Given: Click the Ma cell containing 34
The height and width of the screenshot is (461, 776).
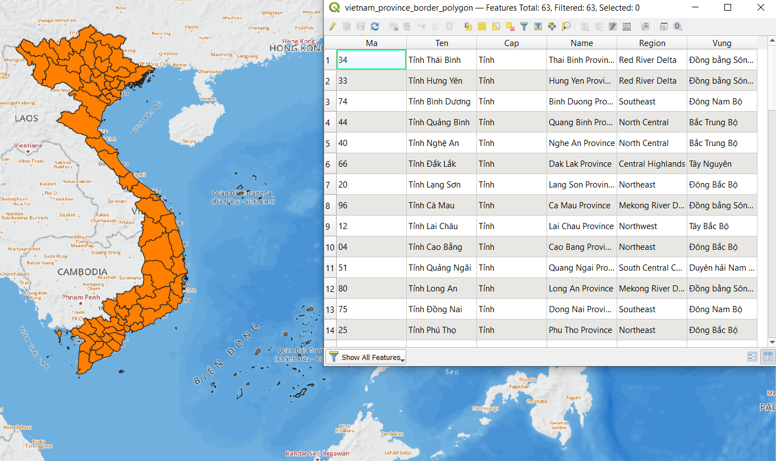Looking at the screenshot, I should pos(371,60).
